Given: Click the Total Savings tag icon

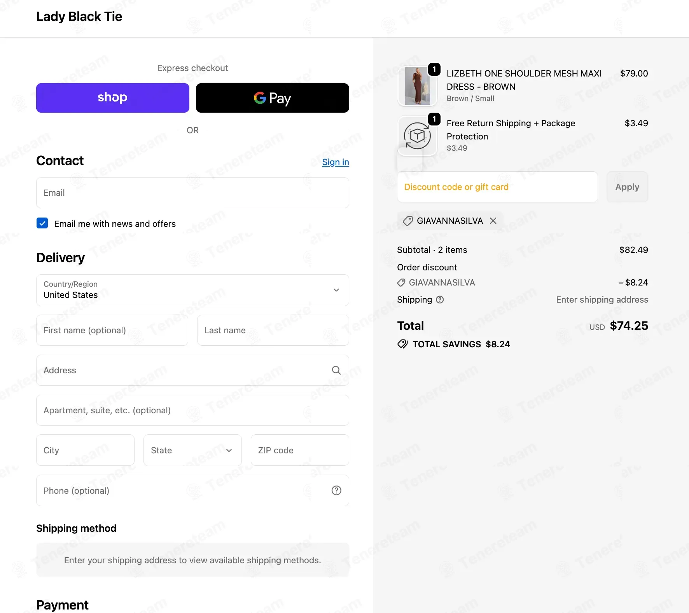Looking at the screenshot, I should 402,344.
